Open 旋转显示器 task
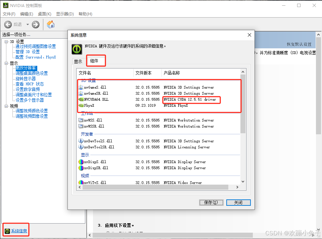Image resolution: width=322 pixels, height=239 pixels. [26, 79]
